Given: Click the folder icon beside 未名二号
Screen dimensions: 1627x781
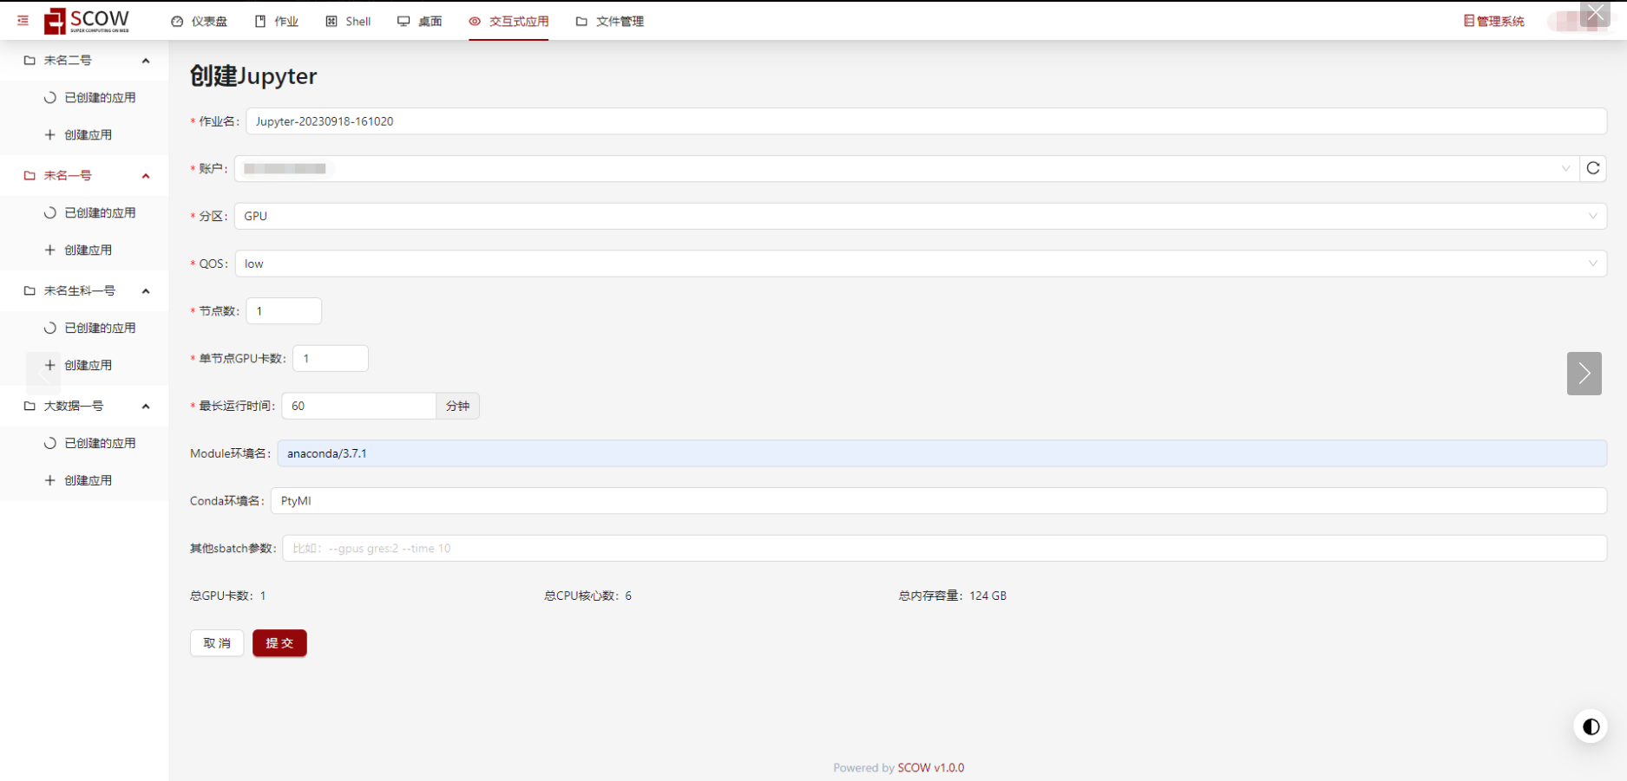Looking at the screenshot, I should point(30,61).
